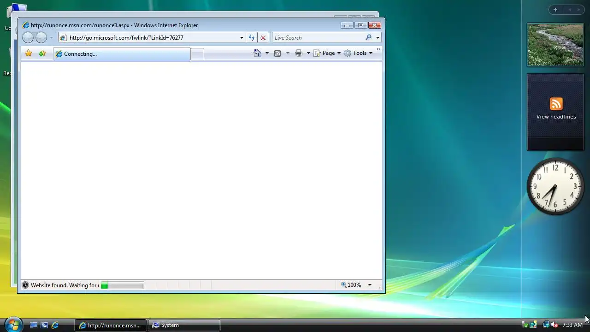Viewport: 590px width, 332px height.
Task: Click the Print icon
Action: click(x=299, y=53)
